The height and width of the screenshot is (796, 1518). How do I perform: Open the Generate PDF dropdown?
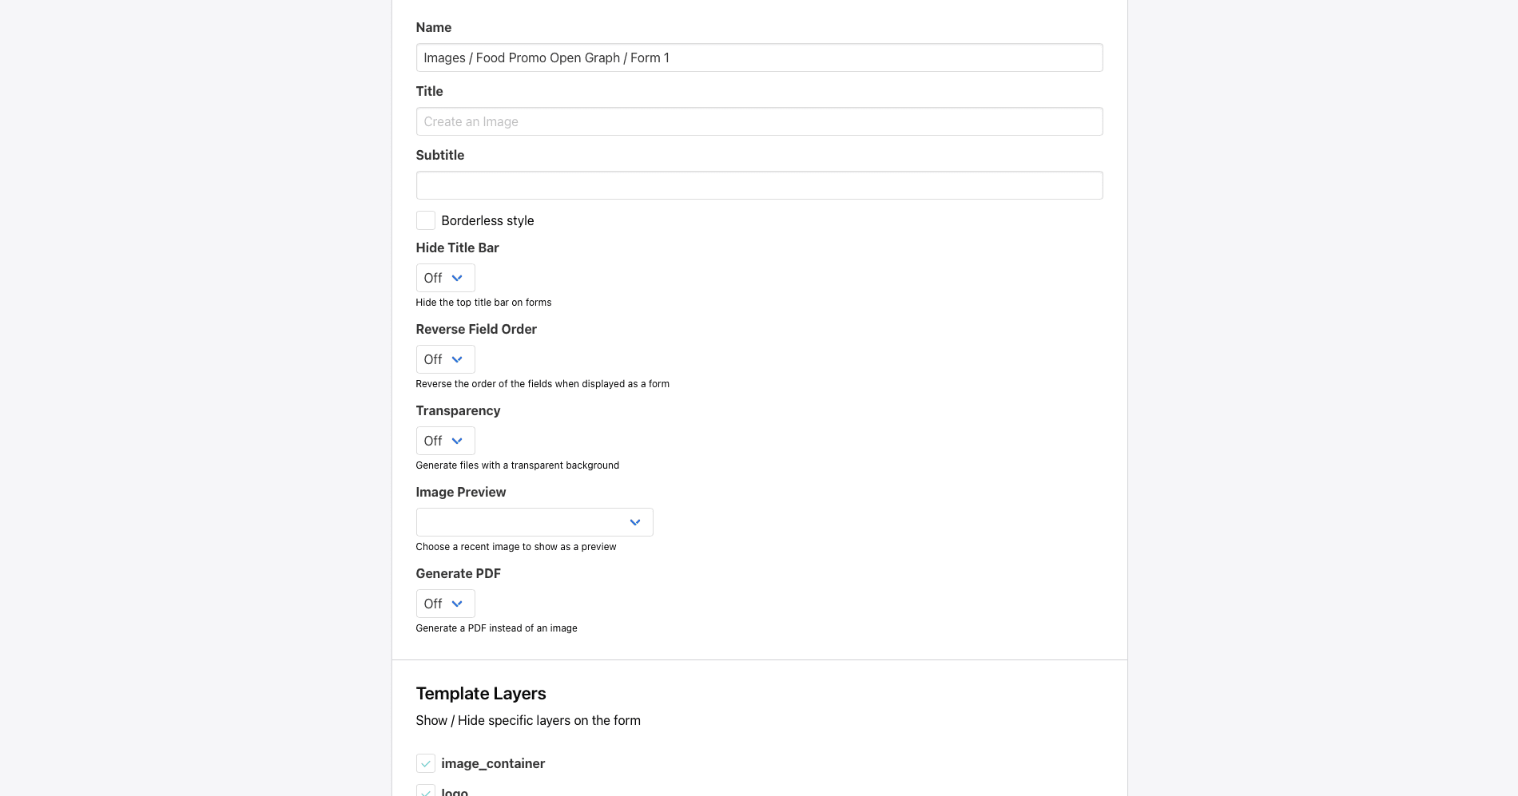(x=444, y=604)
